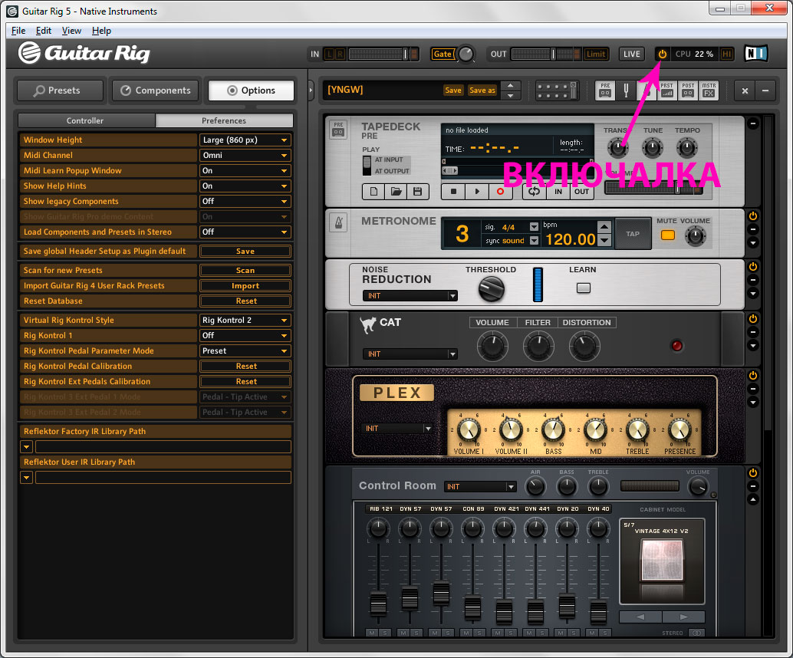The image size is (793, 658).
Task: Open Window Height dropdown
Action: point(245,140)
